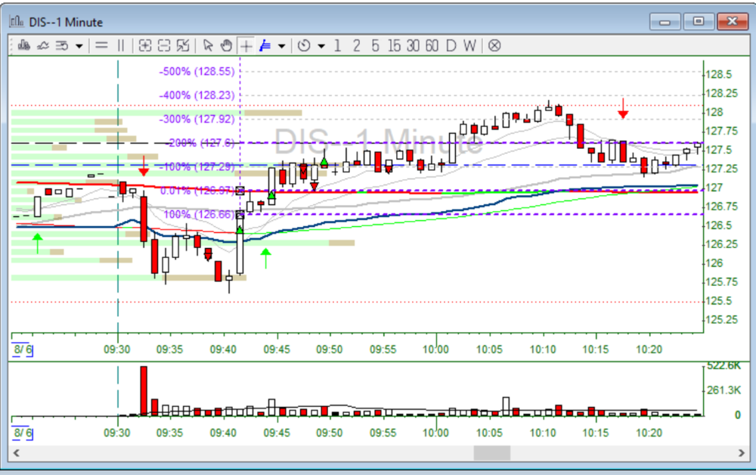Image resolution: width=756 pixels, height=475 pixels.
Task: Select the hand pan tool
Action: [x=226, y=45]
